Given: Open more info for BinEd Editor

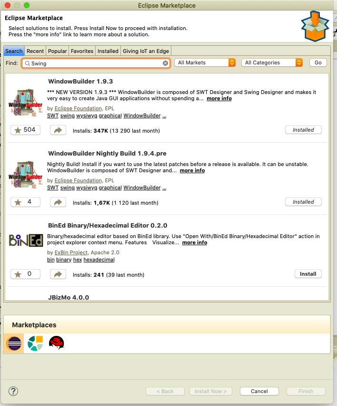Looking at the screenshot, I should [x=195, y=242].
